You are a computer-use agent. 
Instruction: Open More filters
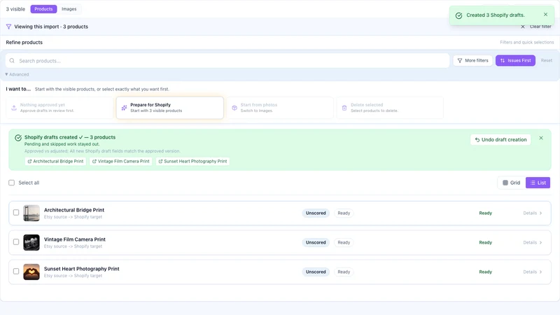click(473, 60)
